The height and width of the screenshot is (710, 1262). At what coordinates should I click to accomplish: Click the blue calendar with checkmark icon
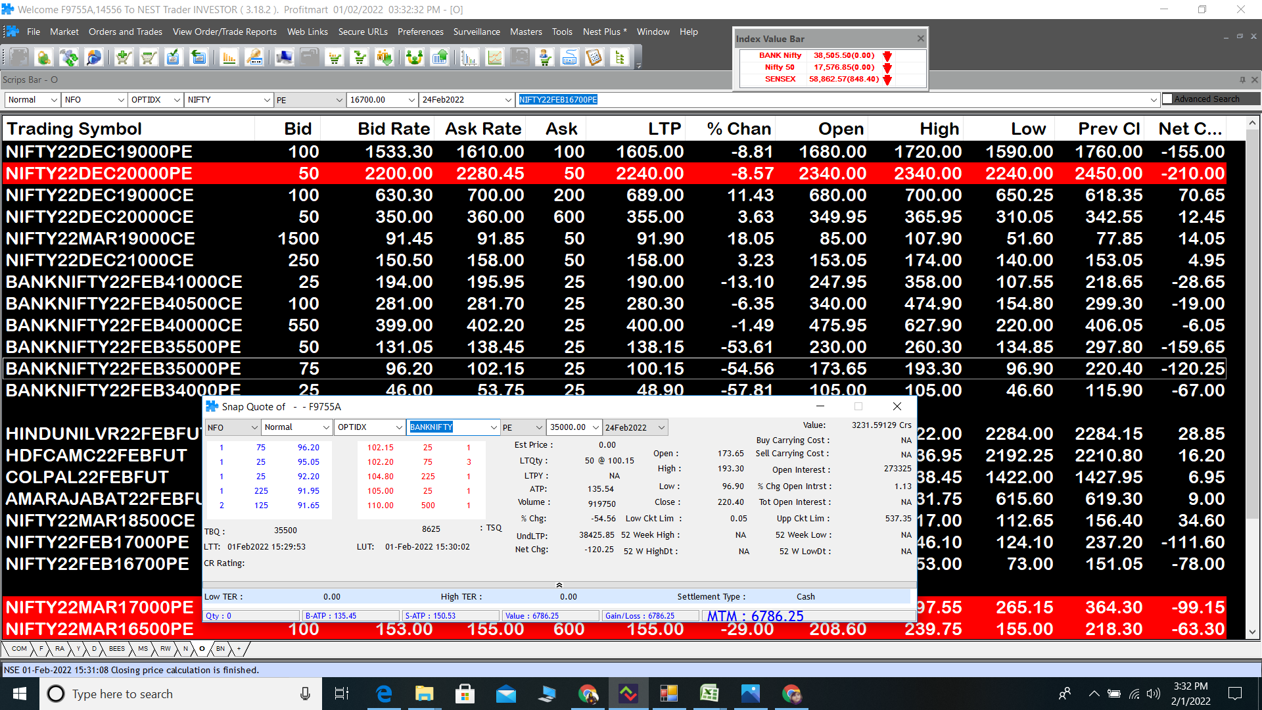(174, 58)
